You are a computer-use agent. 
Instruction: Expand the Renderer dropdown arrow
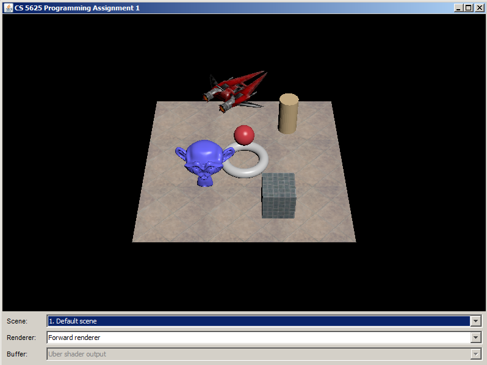[x=476, y=338]
